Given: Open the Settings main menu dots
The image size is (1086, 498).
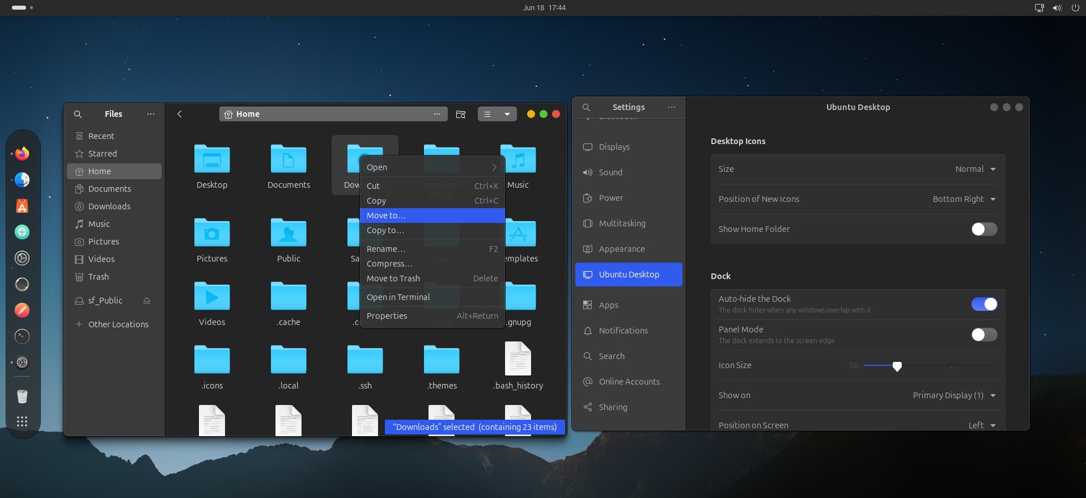Looking at the screenshot, I should 672,107.
